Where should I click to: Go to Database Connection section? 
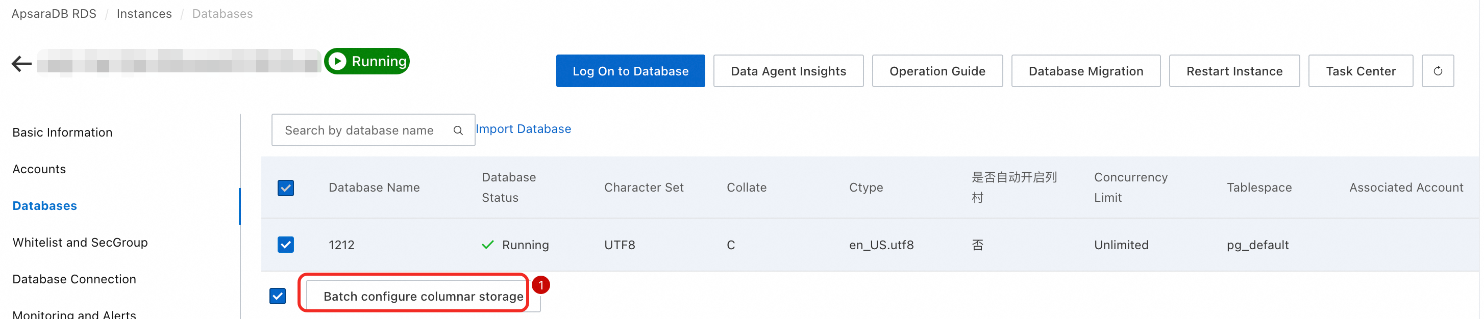tap(75, 279)
